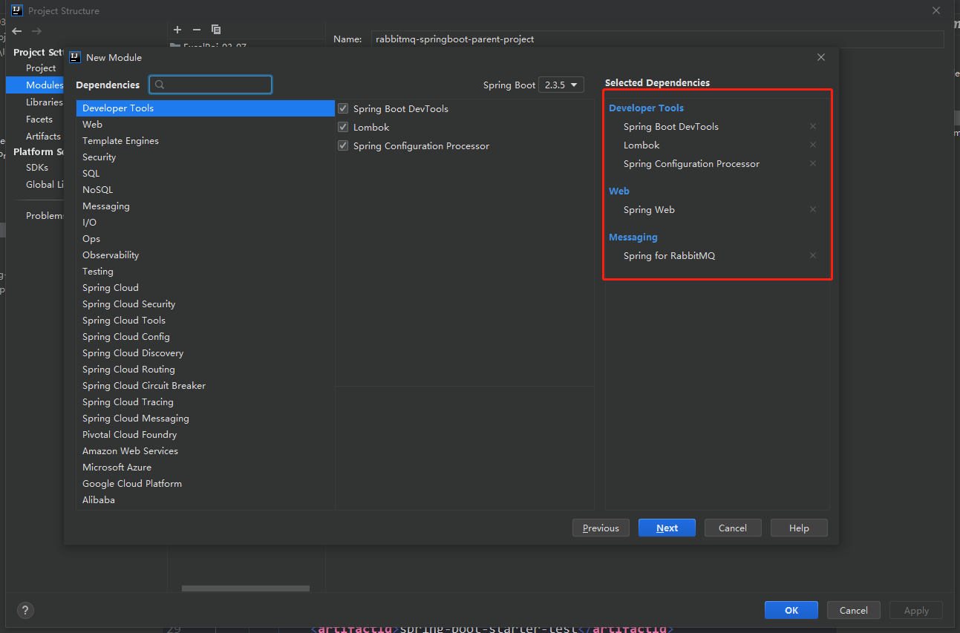Select Spring Cloud Security category
The width and height of the screenshot is (960, 633).
(206, 304)
